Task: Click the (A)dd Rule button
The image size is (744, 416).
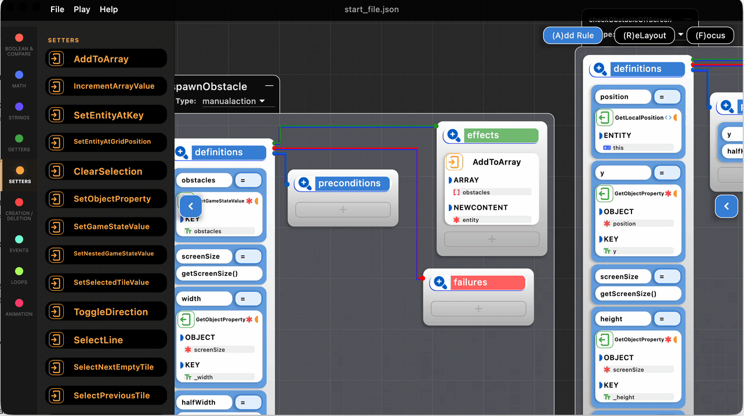Action: click(572, 35)
